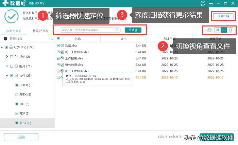Toggle the DOCX (3) checkbox
The width and height of the screenshot is (238, 145).
click(x=17, y=85)
